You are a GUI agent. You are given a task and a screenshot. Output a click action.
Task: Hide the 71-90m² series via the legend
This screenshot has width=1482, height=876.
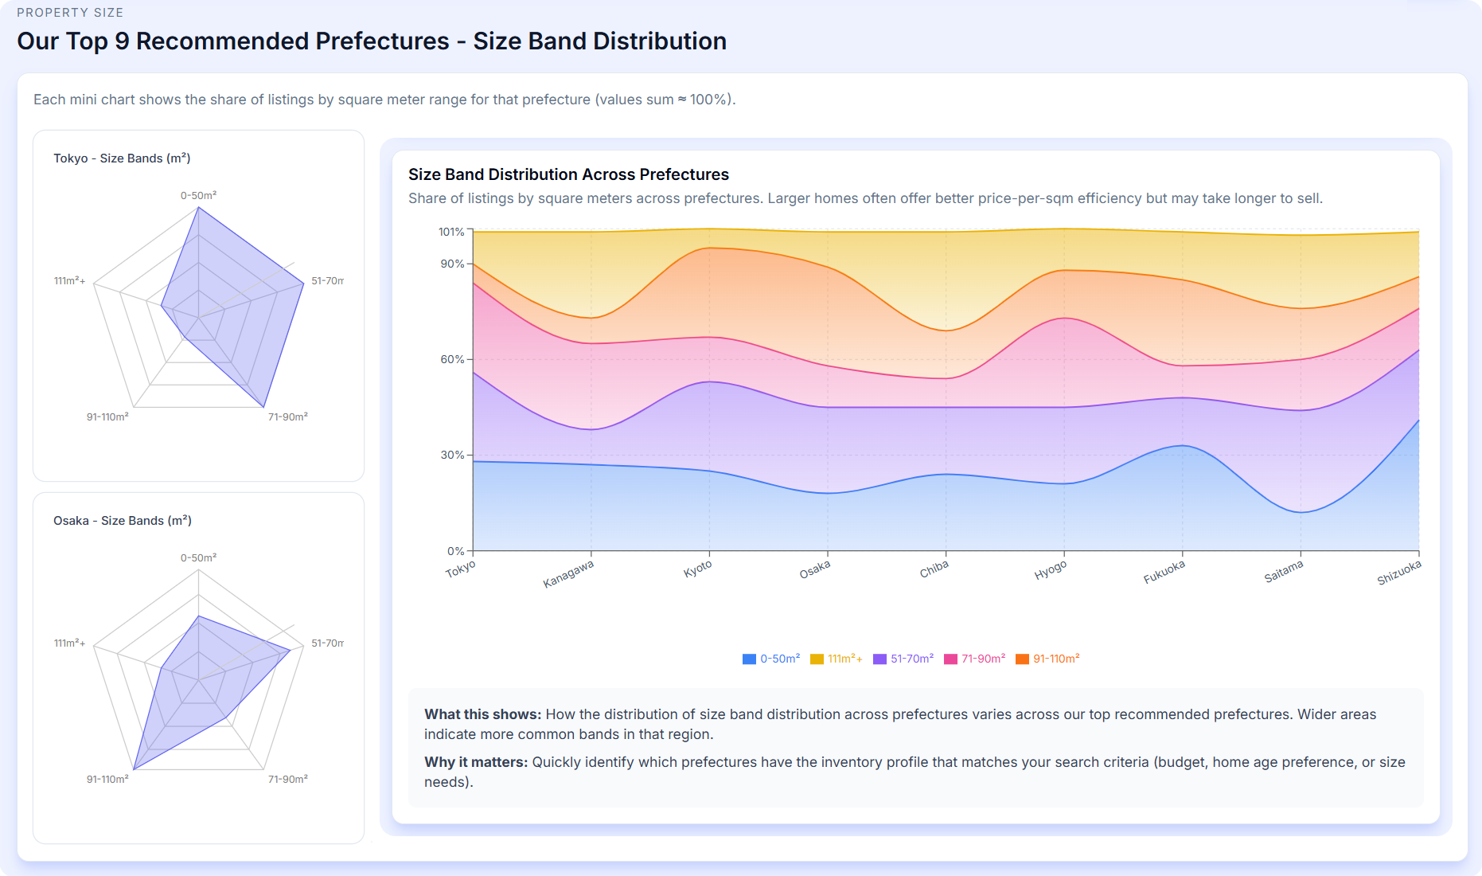coord(974,659)
